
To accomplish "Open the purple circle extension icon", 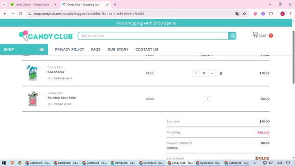I will (x=263, y=14).
